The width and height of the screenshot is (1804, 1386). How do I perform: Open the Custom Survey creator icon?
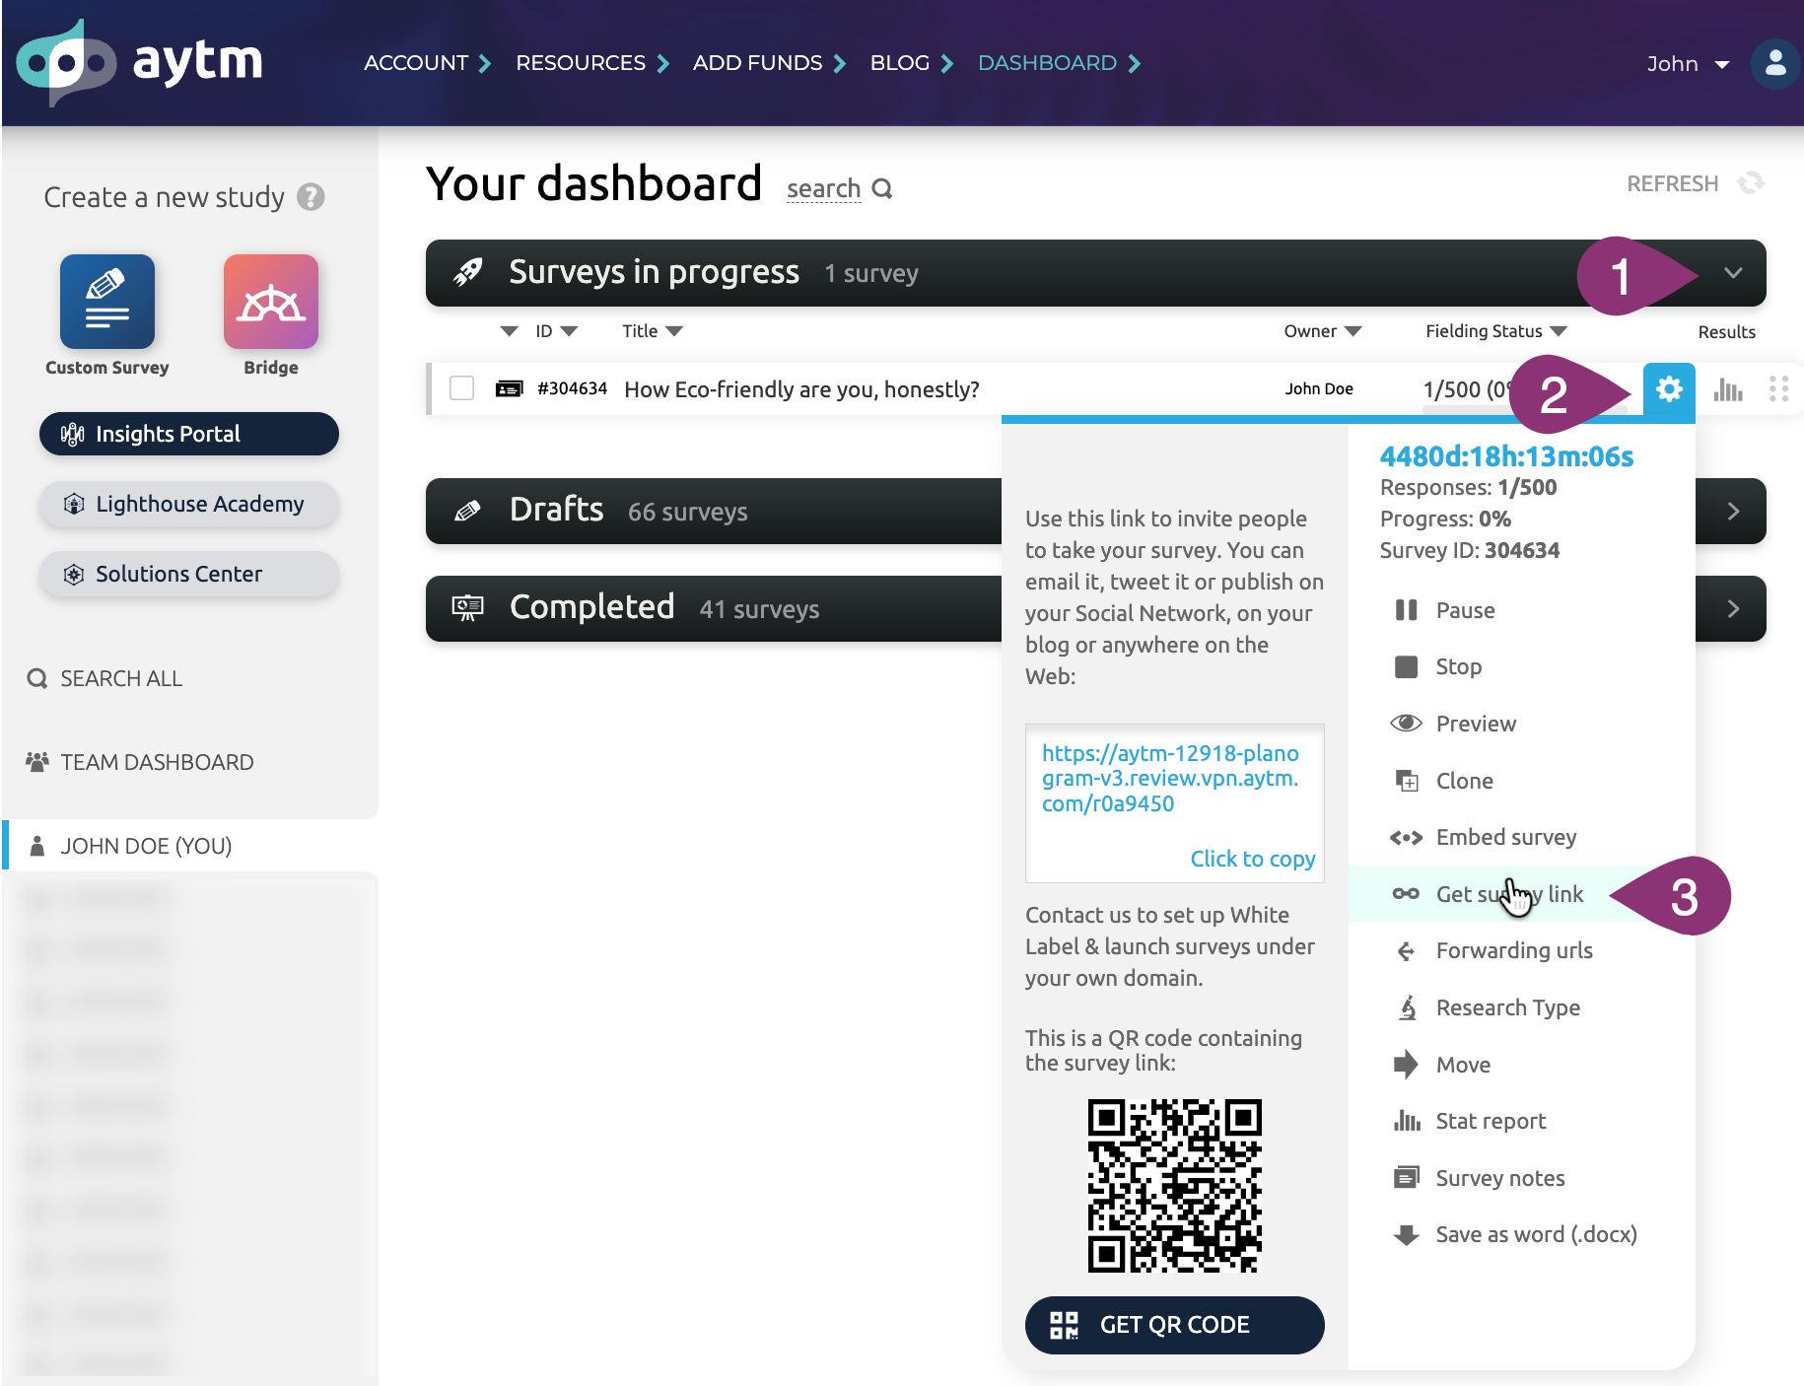pos(107,302)
